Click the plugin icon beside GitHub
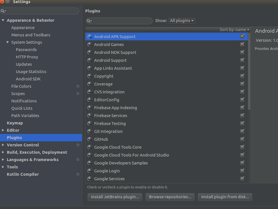Image resolution: width=278 pixels, height=209 pixels. (90, 139)
